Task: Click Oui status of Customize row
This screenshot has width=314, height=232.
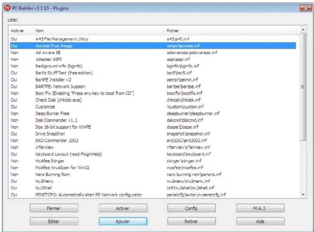Action: (x=14, y=107)
